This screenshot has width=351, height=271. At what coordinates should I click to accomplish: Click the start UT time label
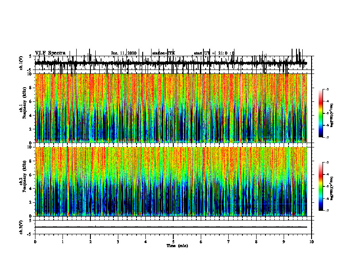point(214,53)
